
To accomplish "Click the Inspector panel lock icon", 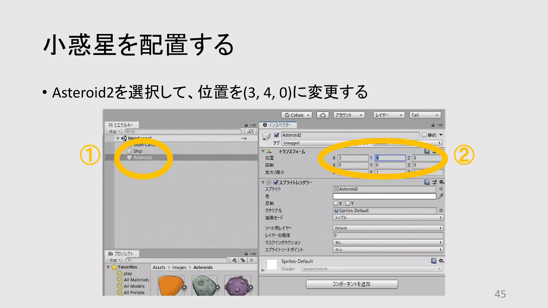I will 433,125.
